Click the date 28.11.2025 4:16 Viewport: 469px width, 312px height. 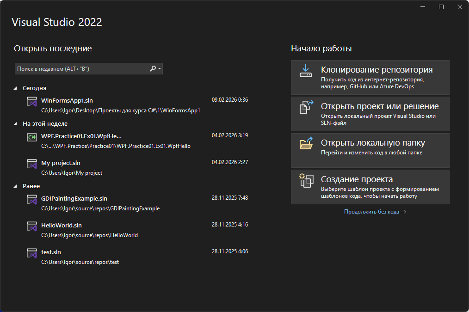(x=230, y=225)
